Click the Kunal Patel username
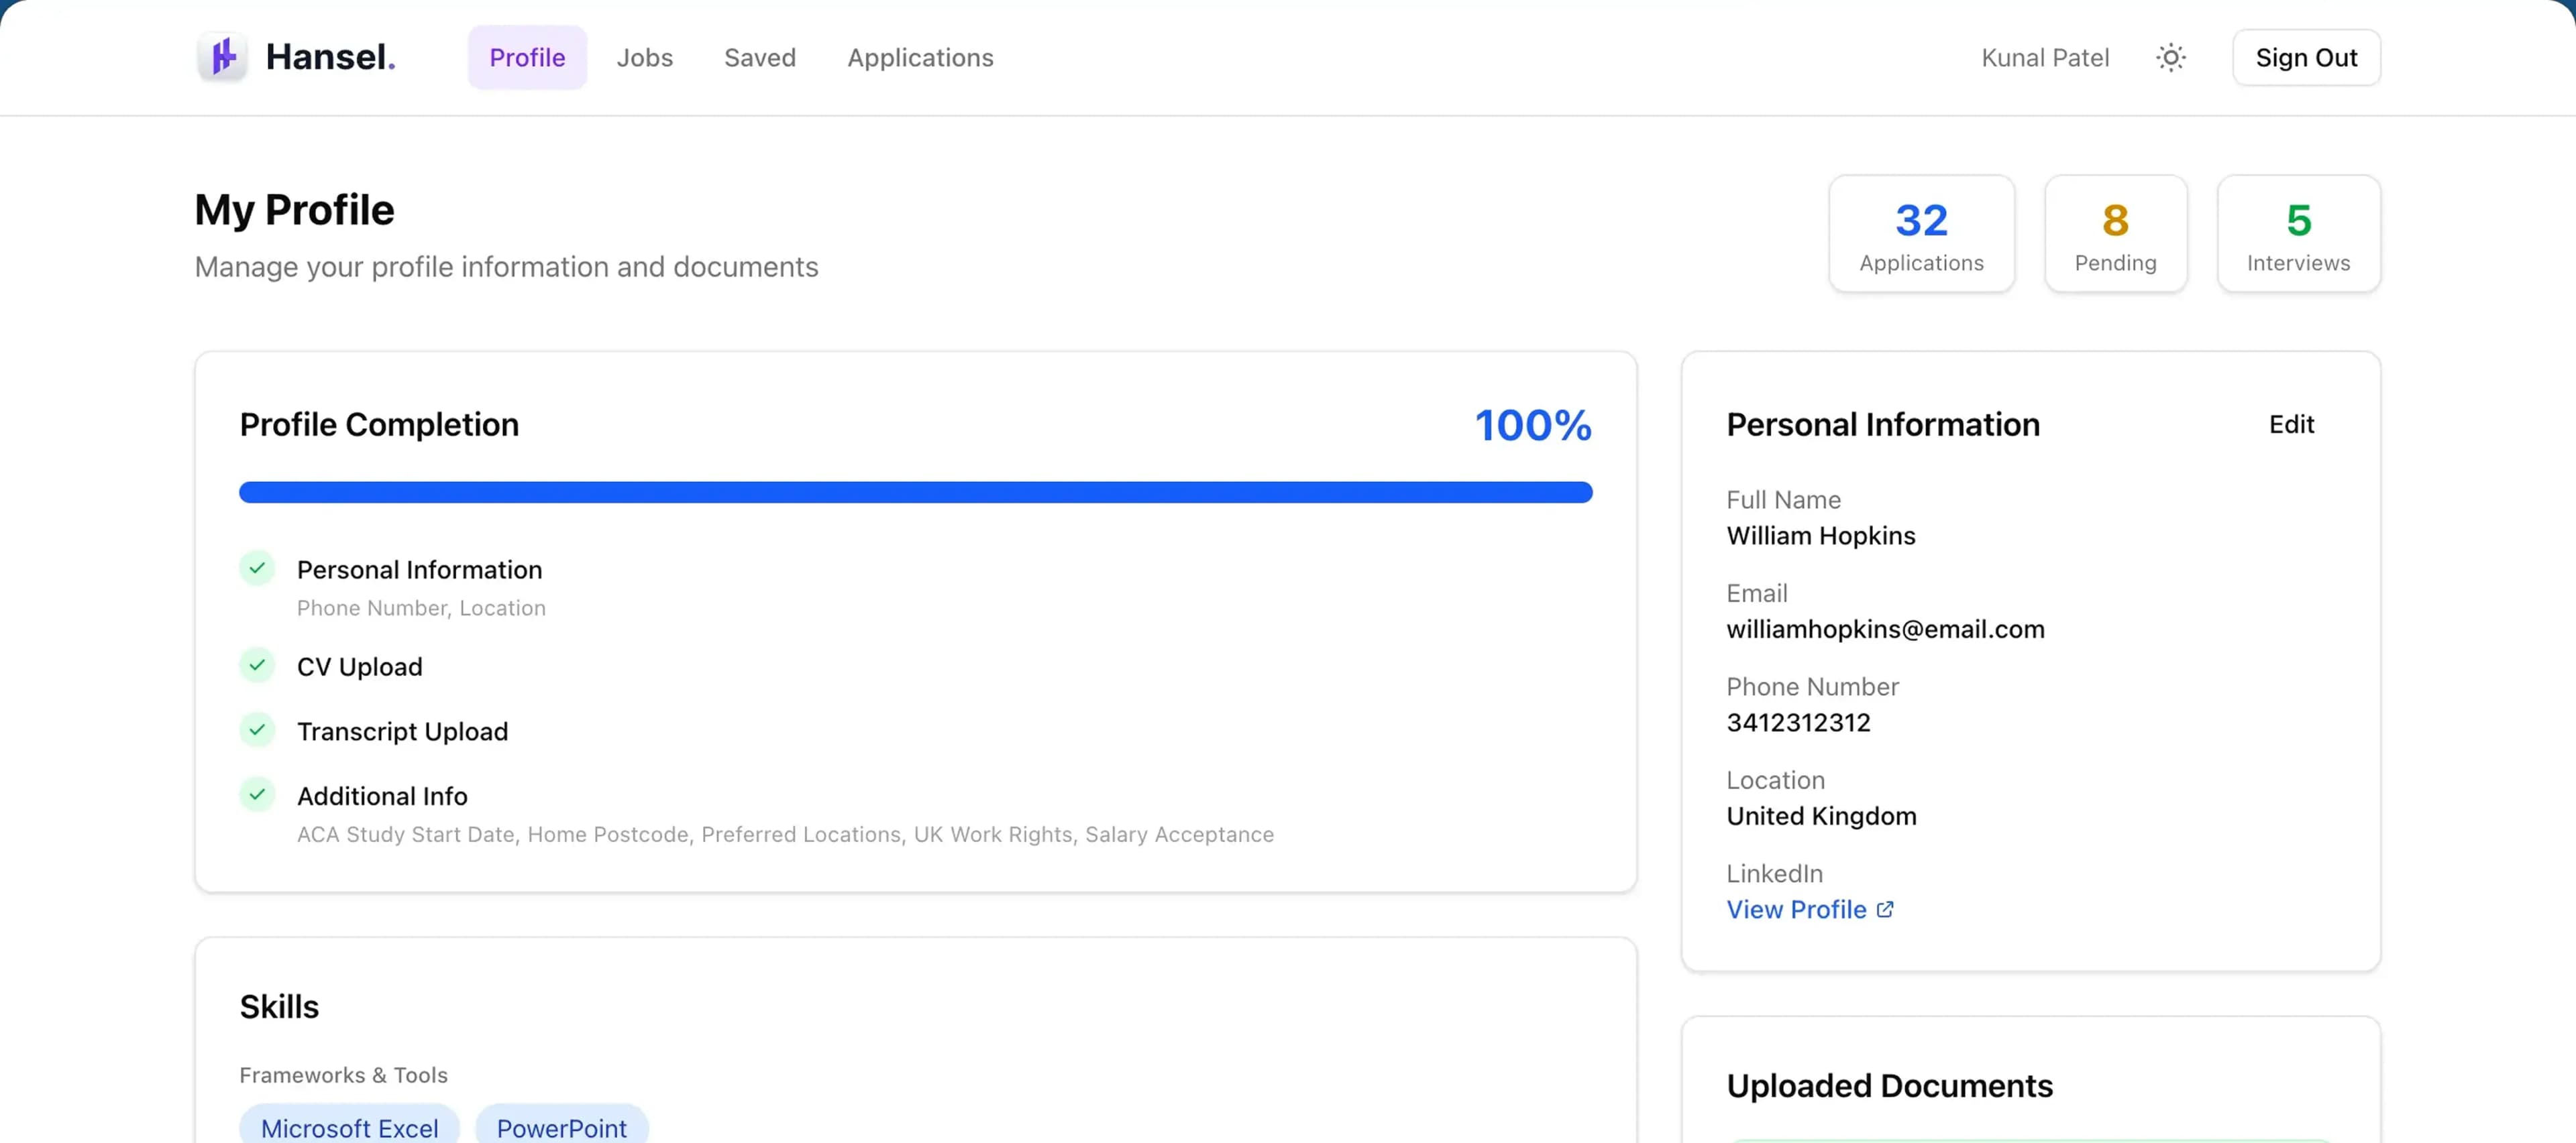 (2045, 58)
